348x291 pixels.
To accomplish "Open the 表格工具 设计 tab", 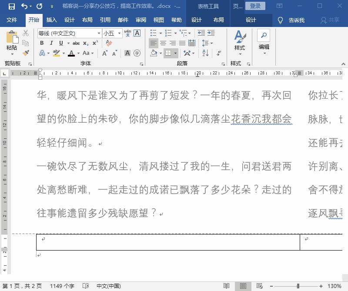I will point(196,20).
